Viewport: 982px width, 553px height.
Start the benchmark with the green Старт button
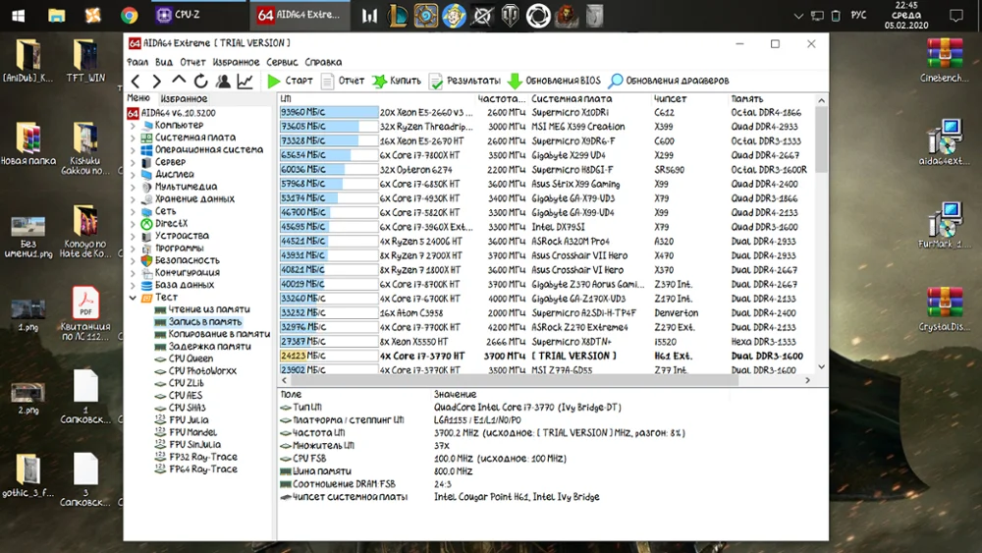coord(290,81)
